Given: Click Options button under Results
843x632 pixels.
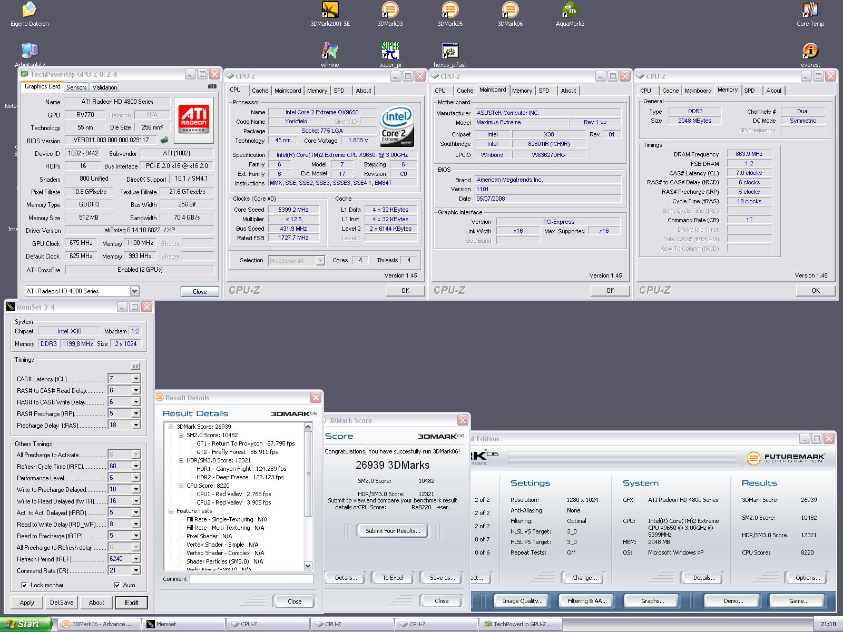Looking at the screenshot, I should point(808,578).
